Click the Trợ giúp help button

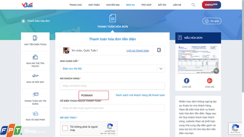tap(212, 21)
